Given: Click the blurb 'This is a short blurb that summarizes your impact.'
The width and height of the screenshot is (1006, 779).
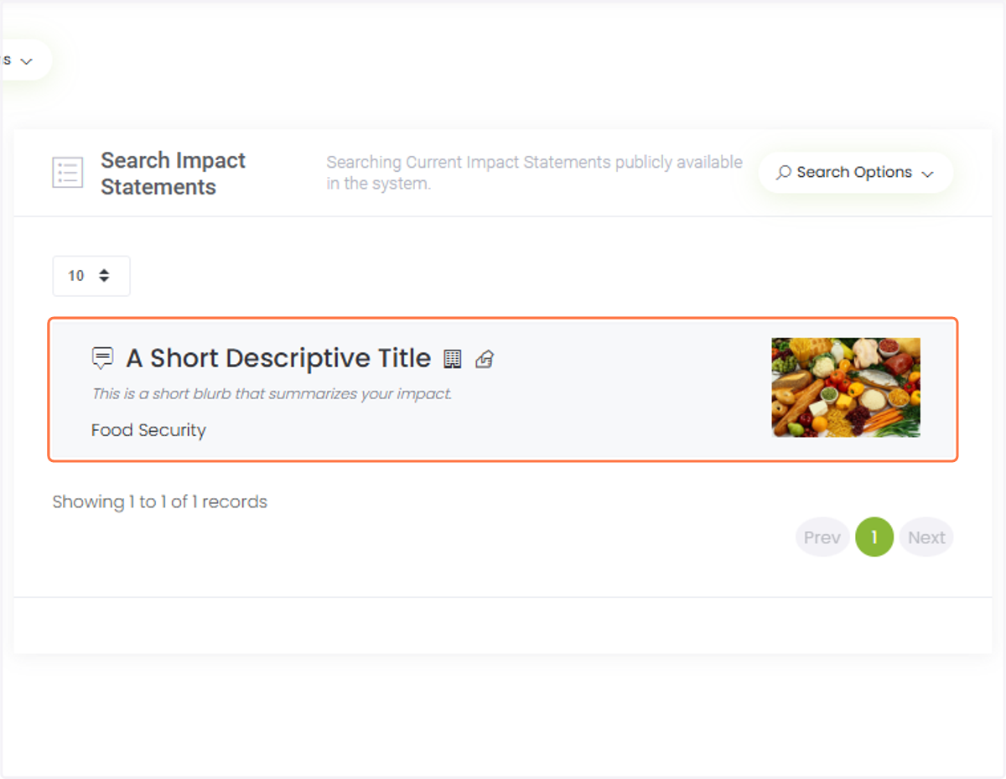Looking at the screenshot, I should [x=272, y=393].
